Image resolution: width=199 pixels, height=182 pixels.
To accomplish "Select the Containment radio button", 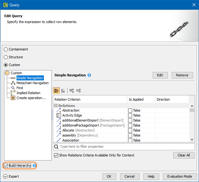I will coord(6,49).
